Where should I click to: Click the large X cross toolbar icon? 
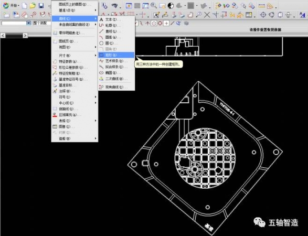click(x=207, y=15)
